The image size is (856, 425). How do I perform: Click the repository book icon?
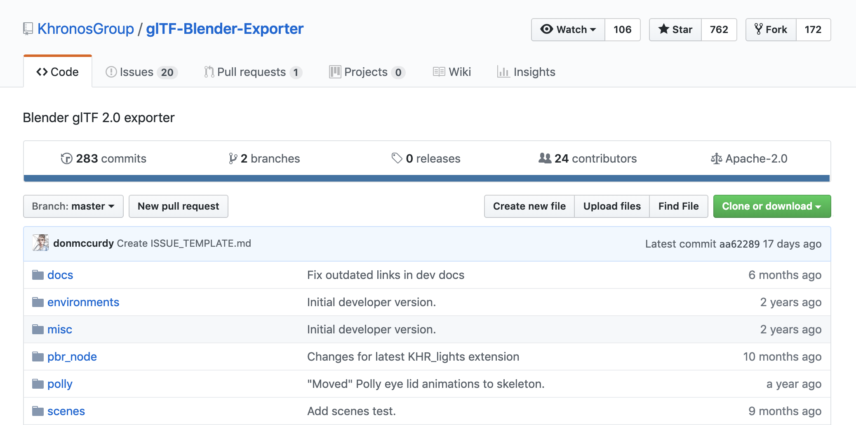[x=28, y=29]
